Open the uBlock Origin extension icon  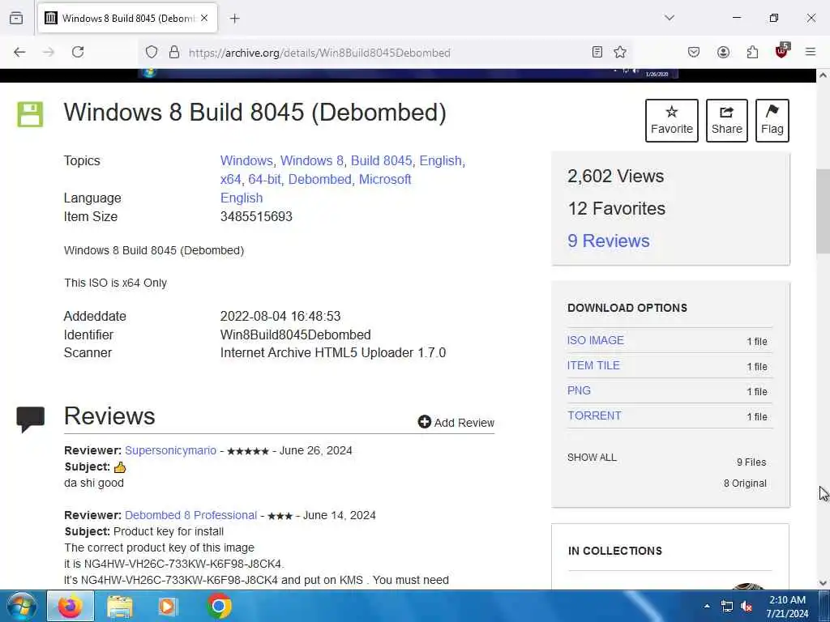click(782, 51)
